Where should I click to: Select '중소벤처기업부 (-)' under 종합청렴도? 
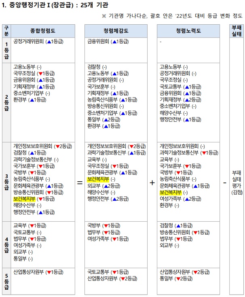point(32,93)
